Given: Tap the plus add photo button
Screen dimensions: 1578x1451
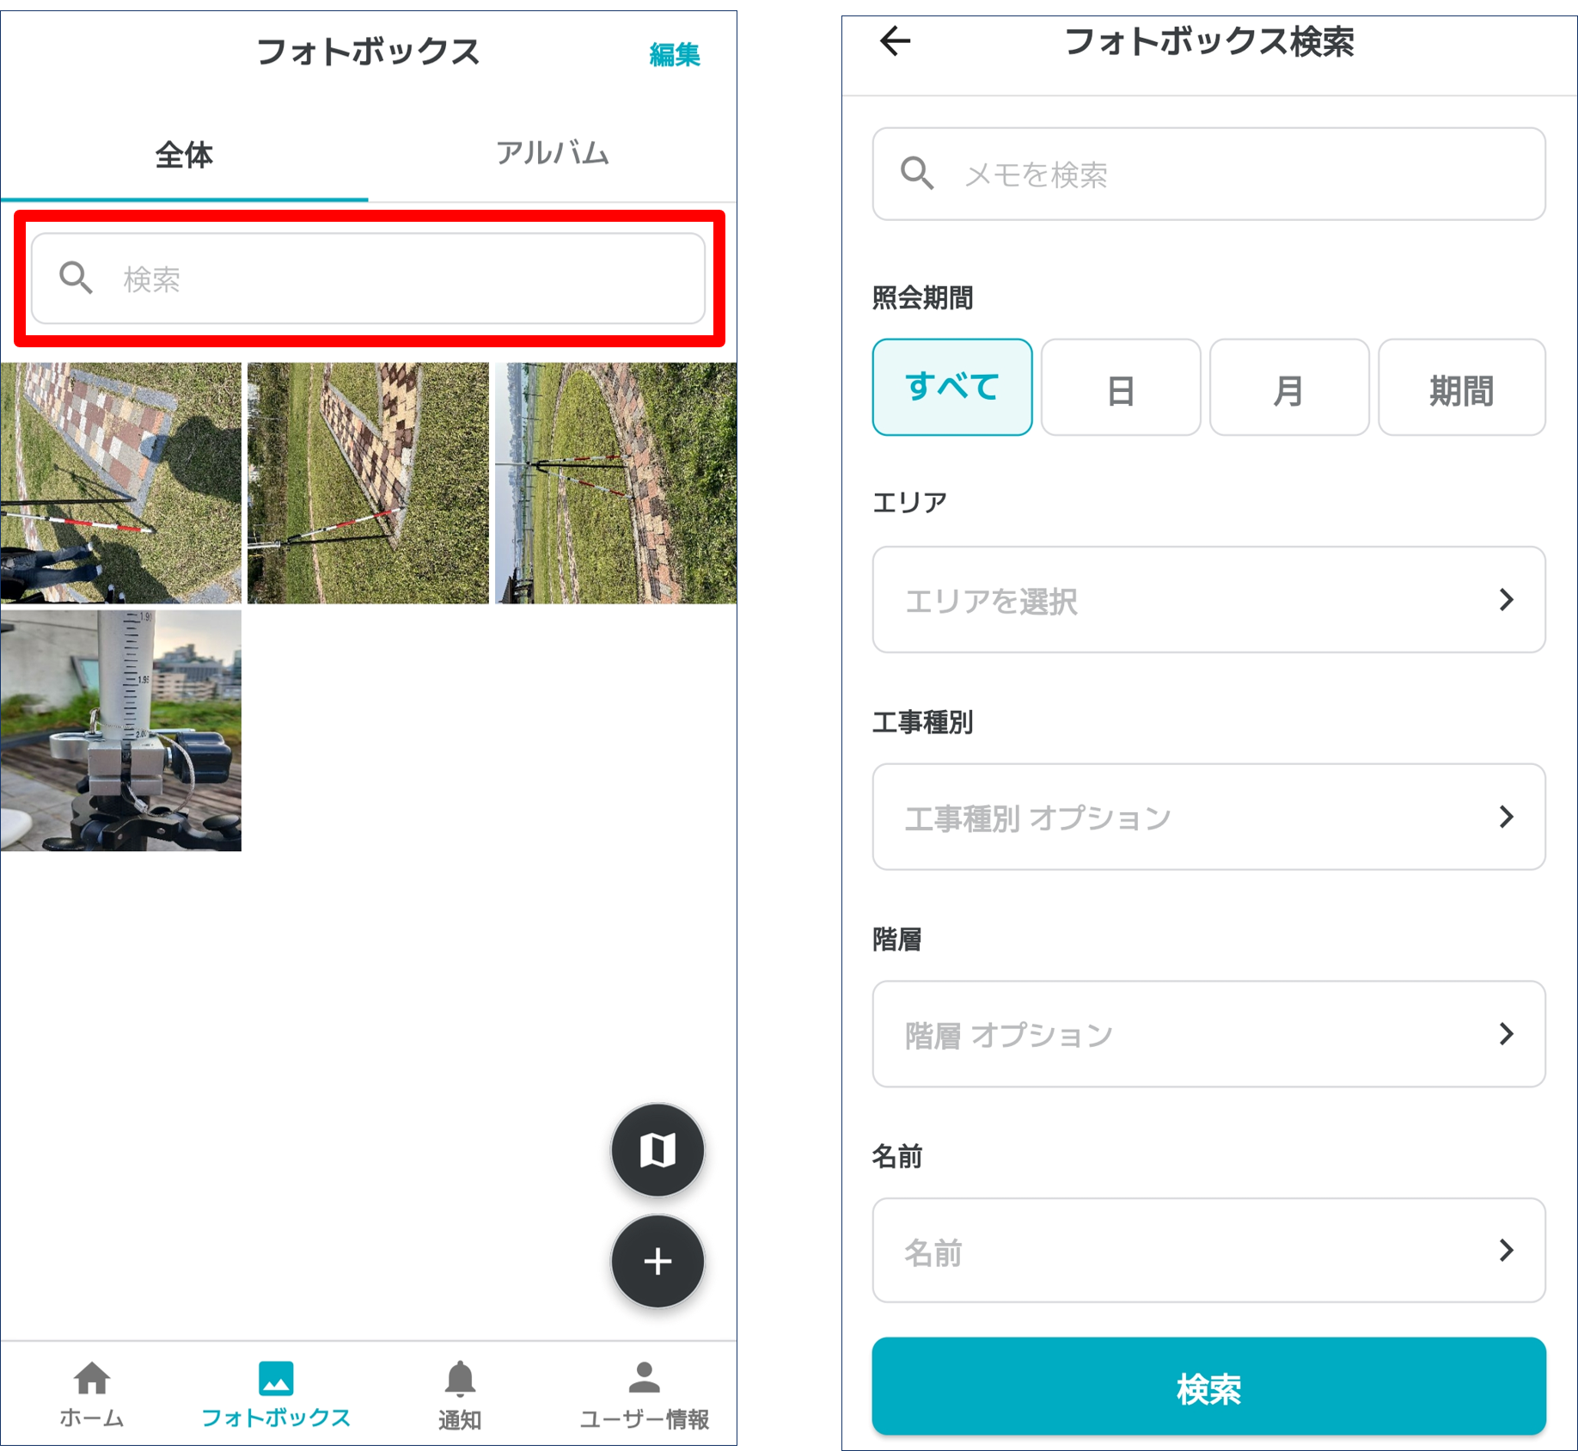Looking at the screenshot, I should pyautogui.click(x=657, y=1261).
